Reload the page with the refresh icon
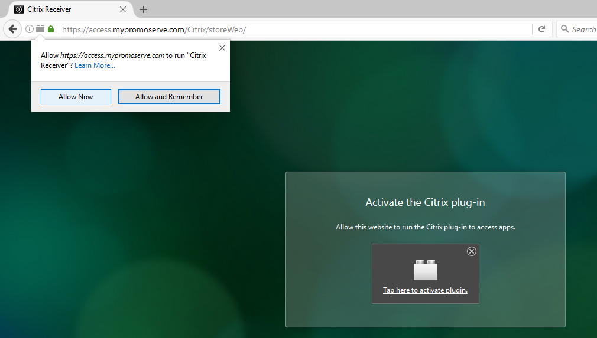Viewport: 597px width, 338px height. [x=542, y=29]
